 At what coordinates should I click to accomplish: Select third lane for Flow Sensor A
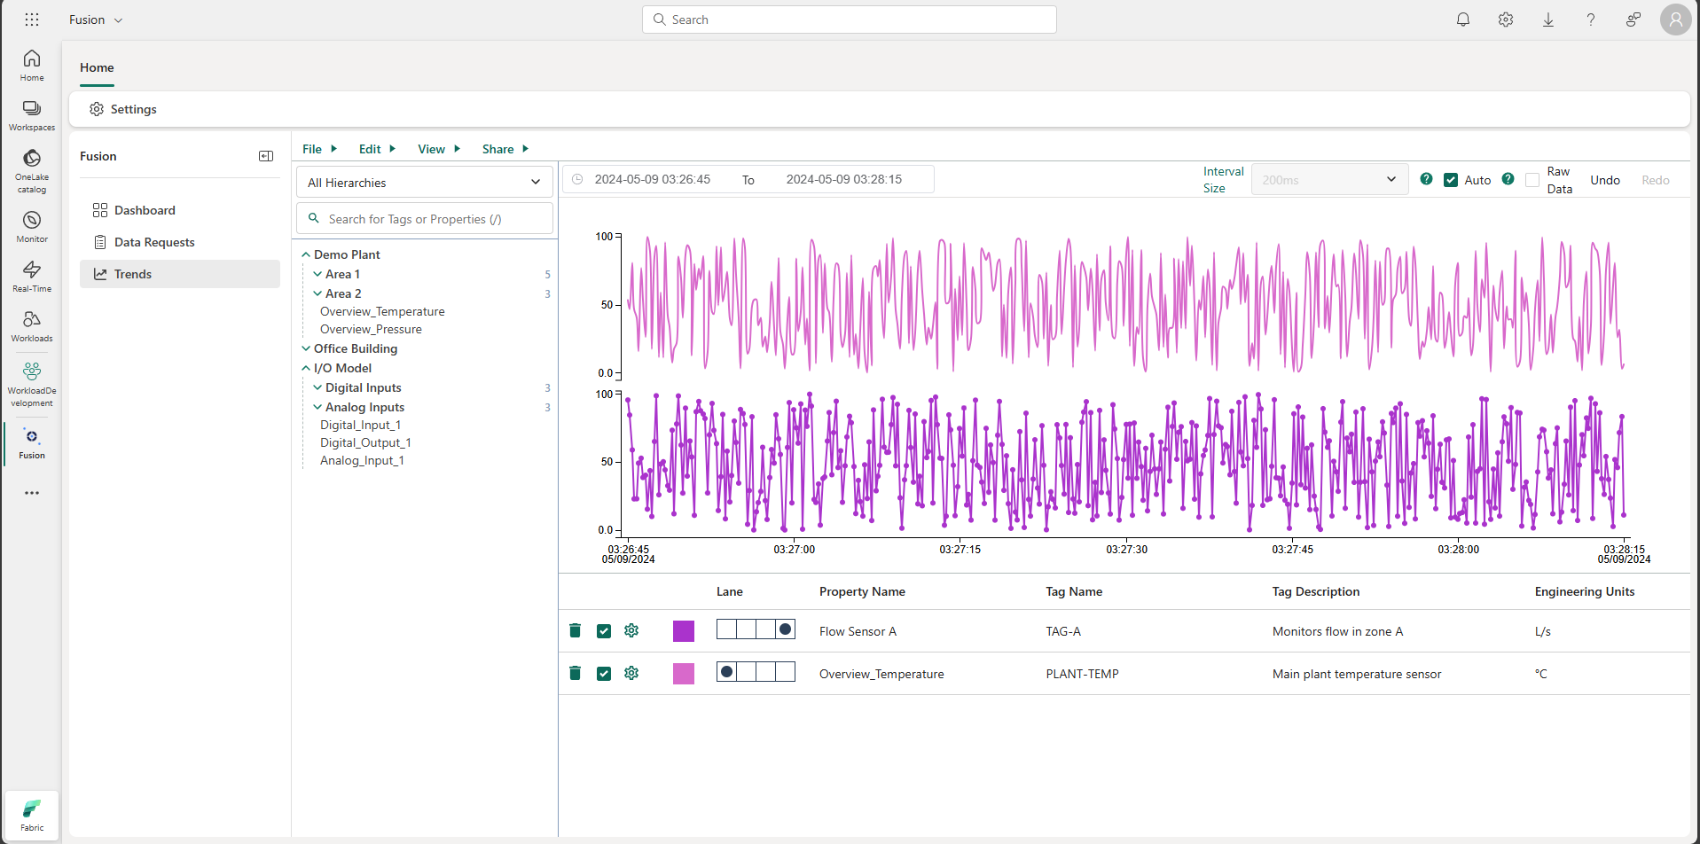click(765, 629)
